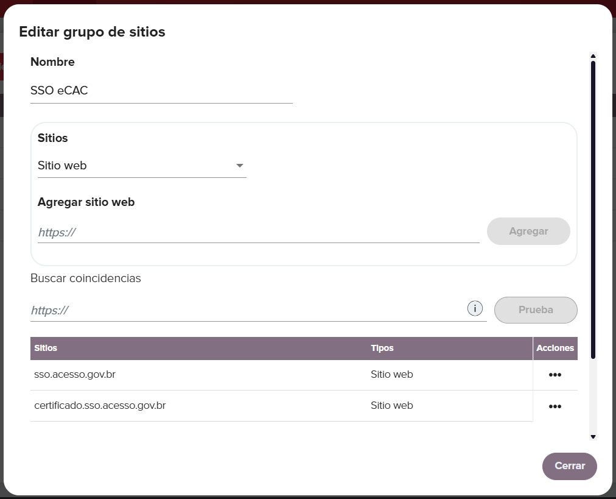Click the info icon beside Buscar coincidencias field
The height and width of the screenshot is (499, 616).
(x=475, y=308)
